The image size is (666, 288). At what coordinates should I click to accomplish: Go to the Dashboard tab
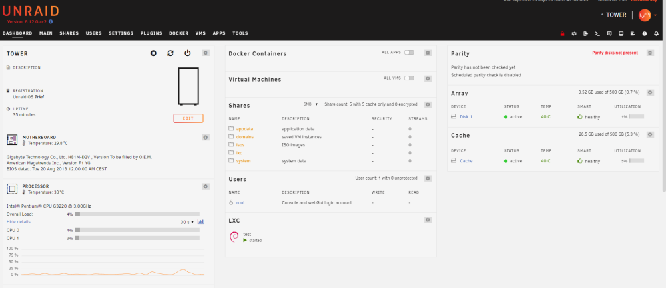[17, 33]
